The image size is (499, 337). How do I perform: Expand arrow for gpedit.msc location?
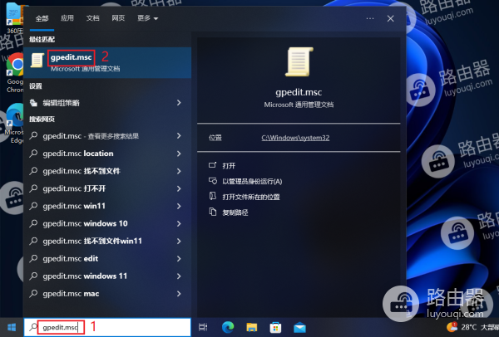[179, 154]
